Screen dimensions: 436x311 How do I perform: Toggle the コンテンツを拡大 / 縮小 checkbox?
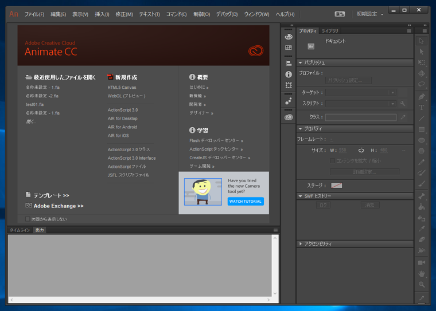pyautogui.click(x=332, y=160)
